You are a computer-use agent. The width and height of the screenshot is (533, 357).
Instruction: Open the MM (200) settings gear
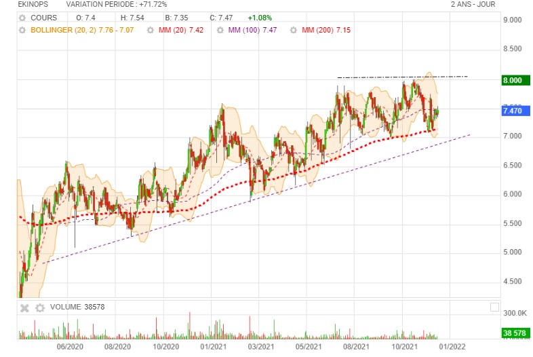(x=294, y=31)
